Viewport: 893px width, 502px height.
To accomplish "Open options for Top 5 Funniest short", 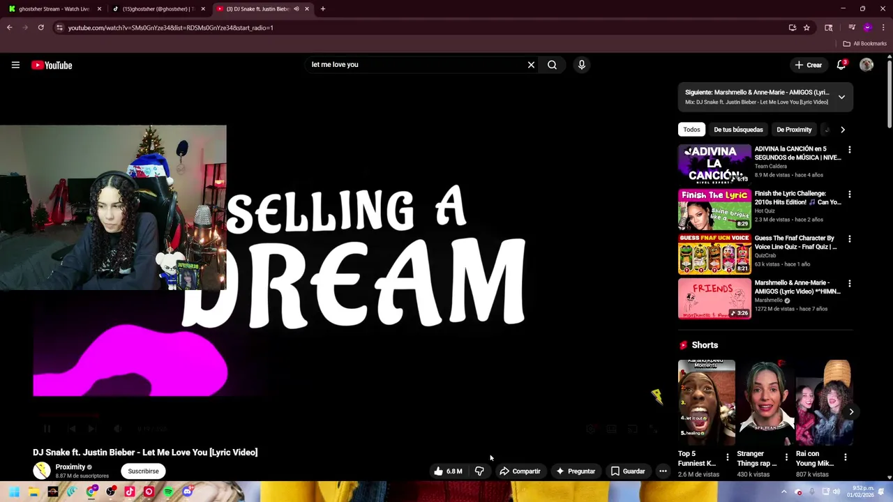I will pyautogui.click(x=727, y=457).
